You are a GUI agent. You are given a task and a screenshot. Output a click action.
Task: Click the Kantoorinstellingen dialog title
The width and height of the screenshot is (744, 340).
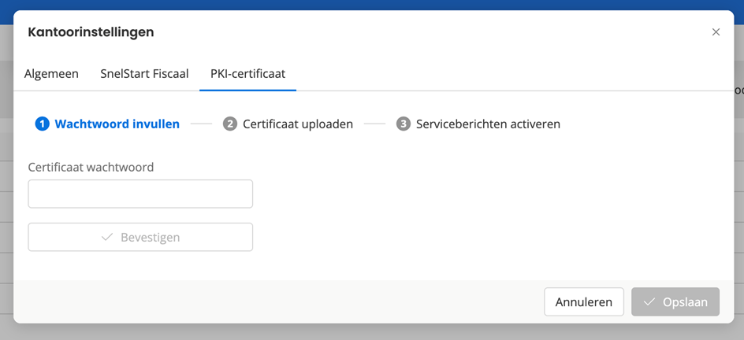tap(91, 32)
